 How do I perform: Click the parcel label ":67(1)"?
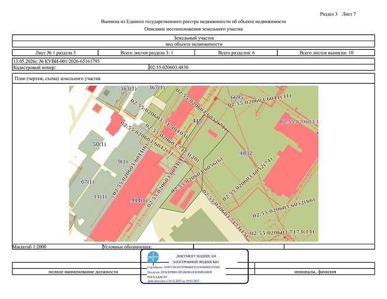(87, 182)
